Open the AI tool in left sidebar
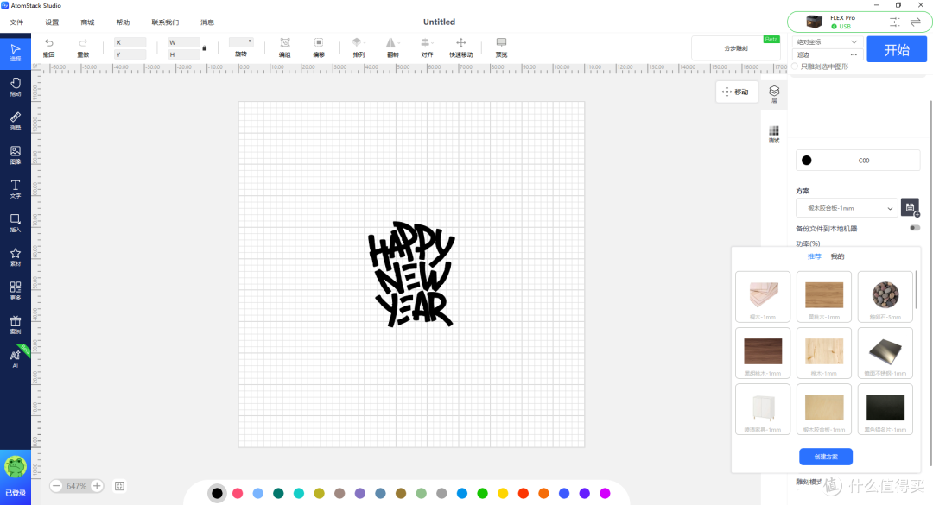 [x=16, y=358]
